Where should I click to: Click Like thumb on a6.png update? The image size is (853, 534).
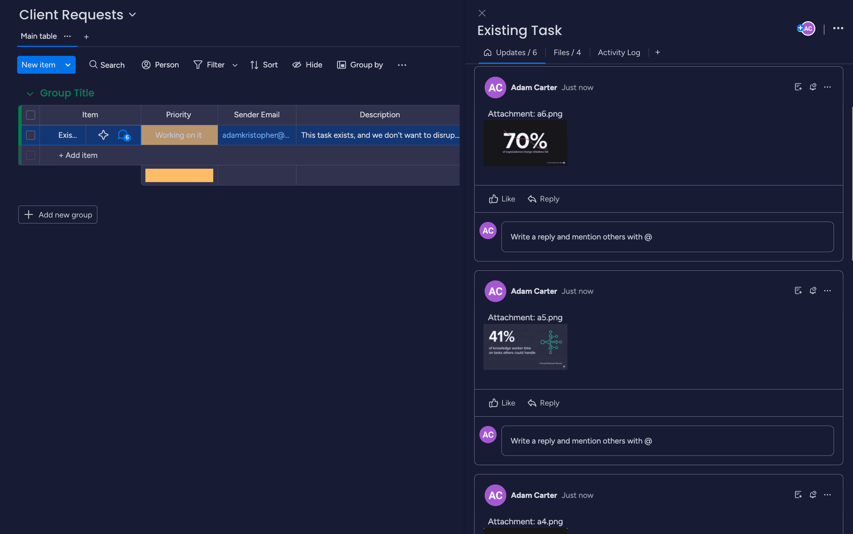pos(493,199)
